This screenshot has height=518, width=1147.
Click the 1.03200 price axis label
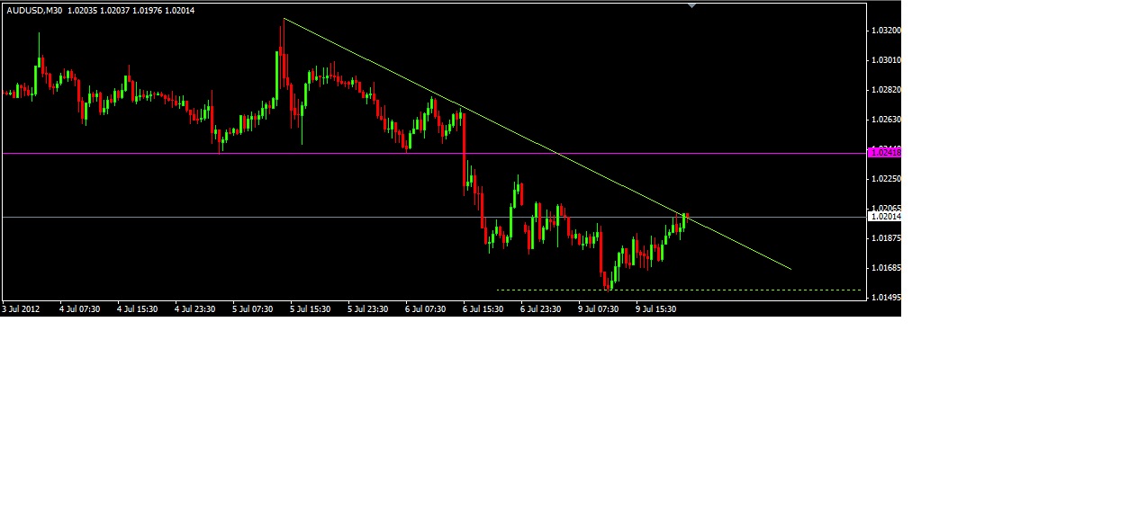click(x=886, y=31)
